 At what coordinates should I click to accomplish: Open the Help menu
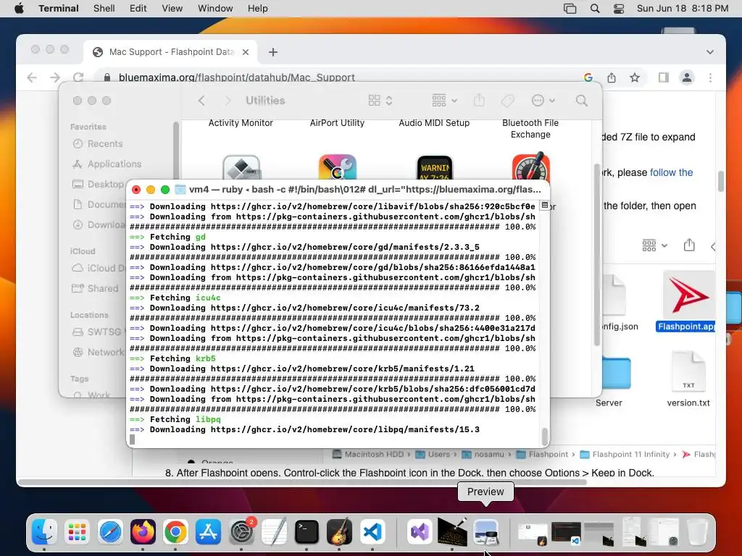257,9
